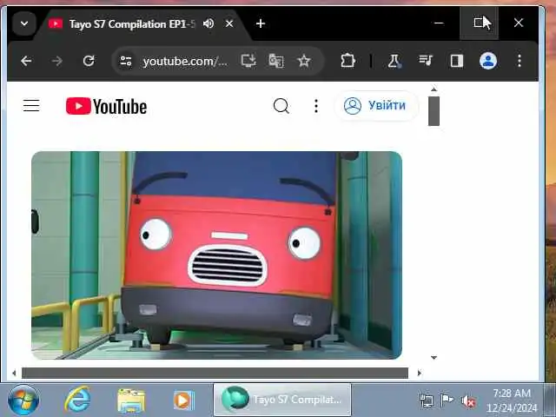Screen dimensions: 556x417
Task: Toggle the browser side panel
Action: pos(457,61)
